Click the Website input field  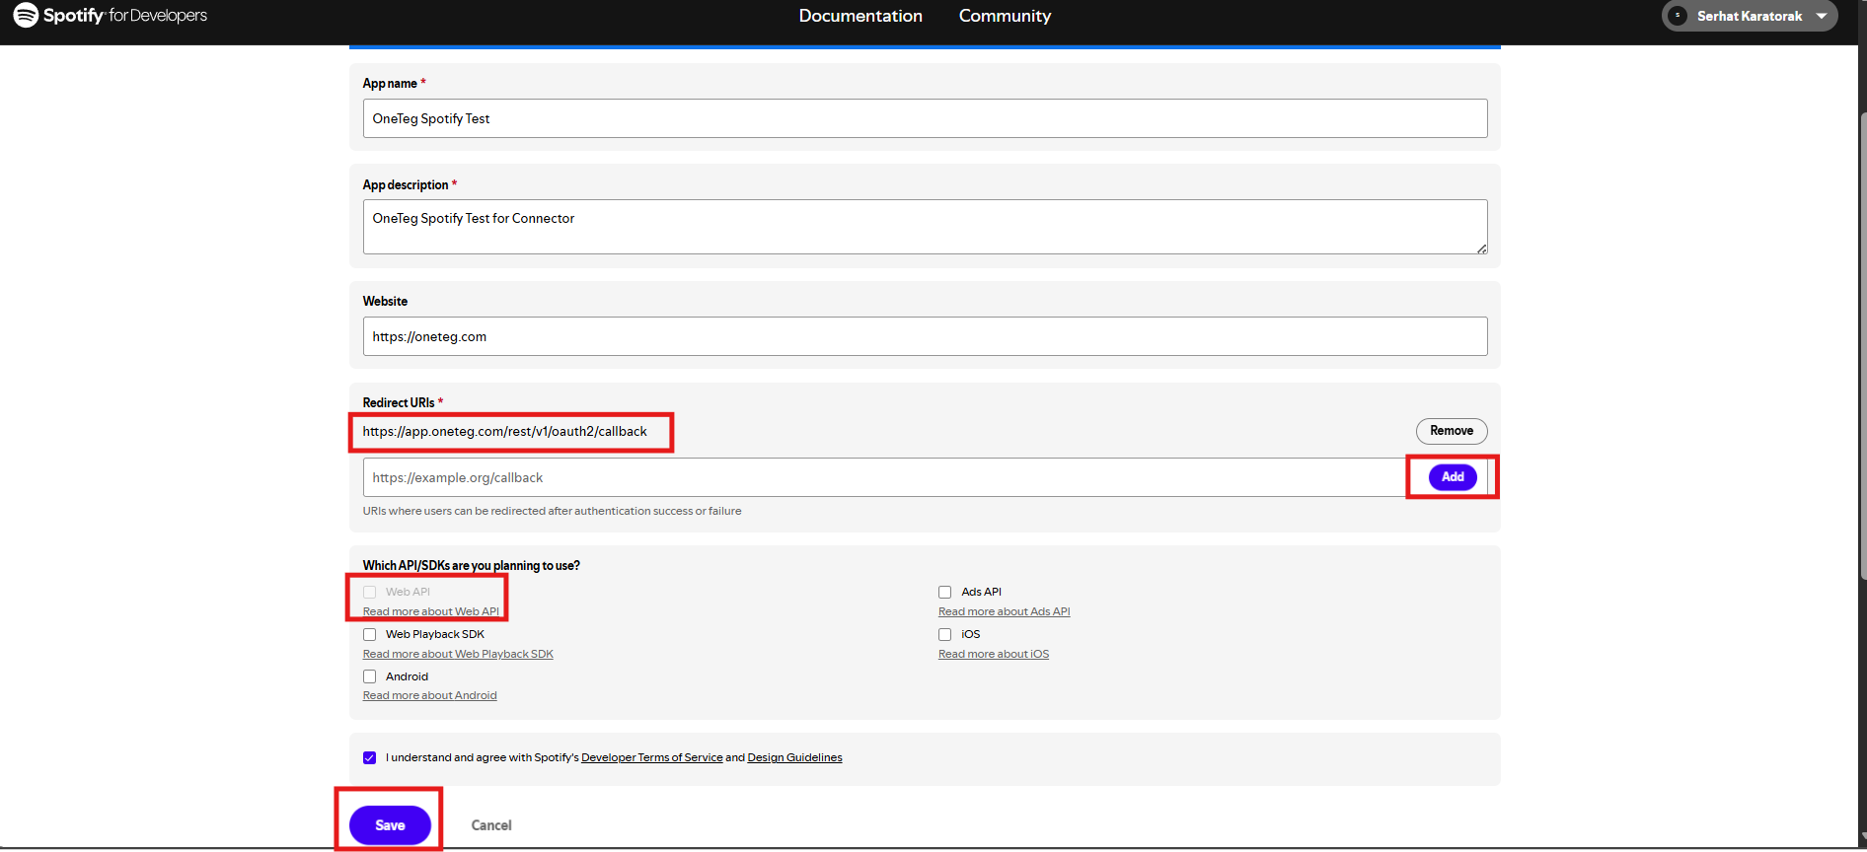click(x=925, y=336)
